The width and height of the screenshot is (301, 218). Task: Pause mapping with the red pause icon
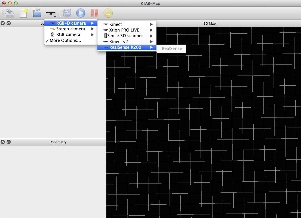[94, 13]
